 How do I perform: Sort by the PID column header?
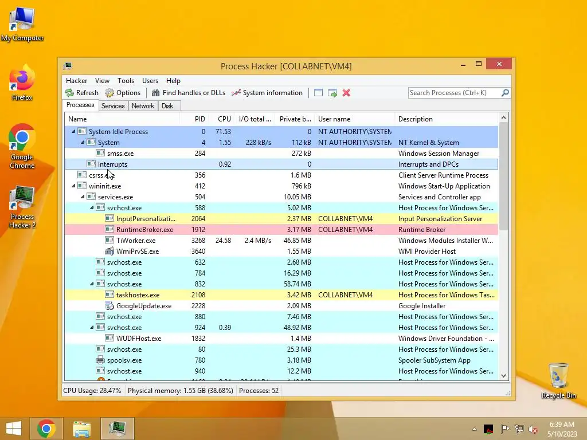(x=194, y=119)
